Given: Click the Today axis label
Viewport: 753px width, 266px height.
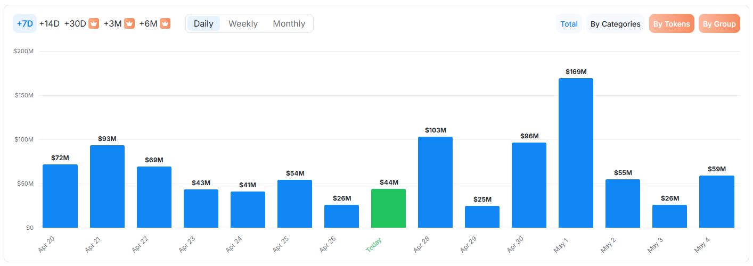Looking at the screenshot, I should pyautogui.click(x=374, y=244).
